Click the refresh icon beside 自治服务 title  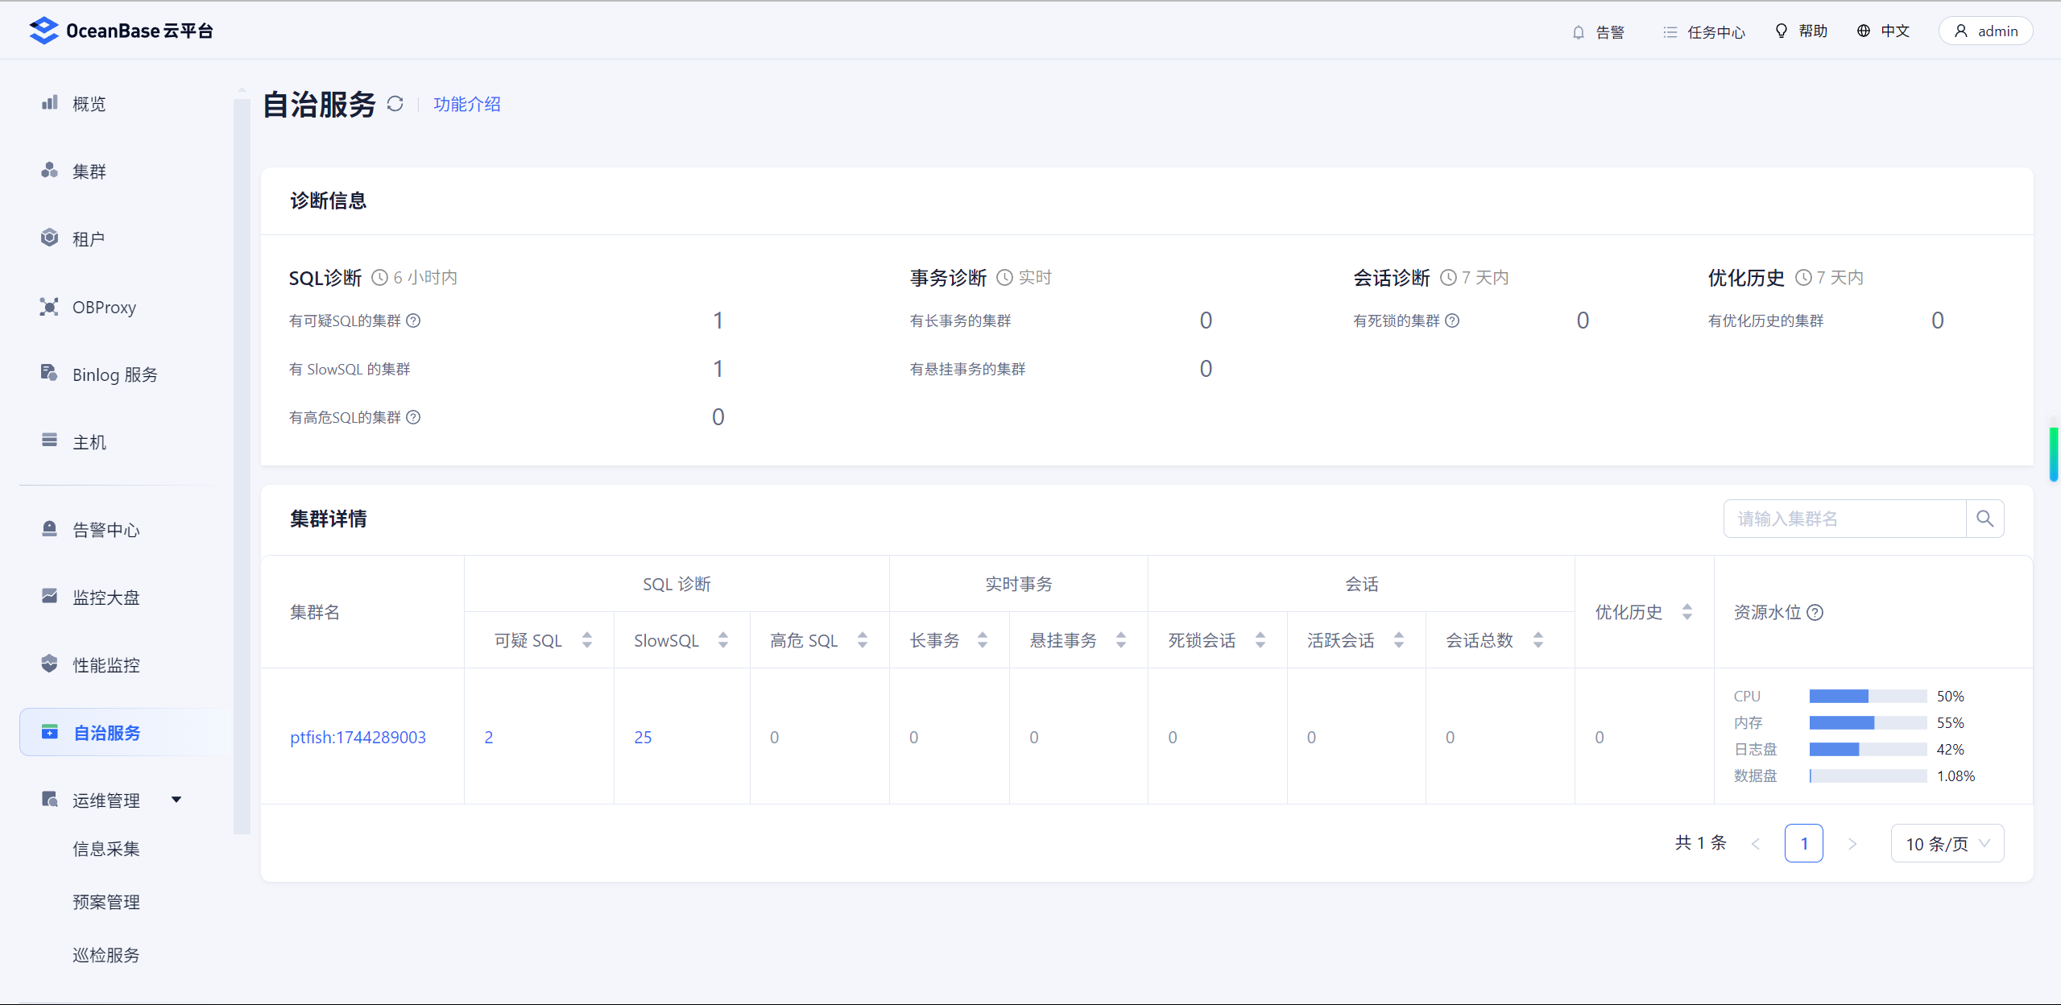click(395, 104)
